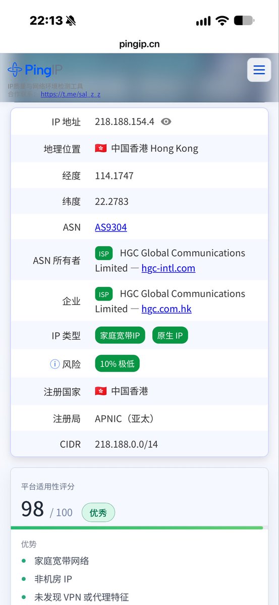Click the risk info circle icon
The height and width of the screenshot is (605, 279).
pos(55,364)
